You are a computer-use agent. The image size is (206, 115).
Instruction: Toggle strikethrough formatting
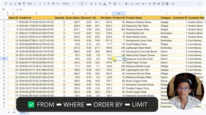[x=100, y=4]
